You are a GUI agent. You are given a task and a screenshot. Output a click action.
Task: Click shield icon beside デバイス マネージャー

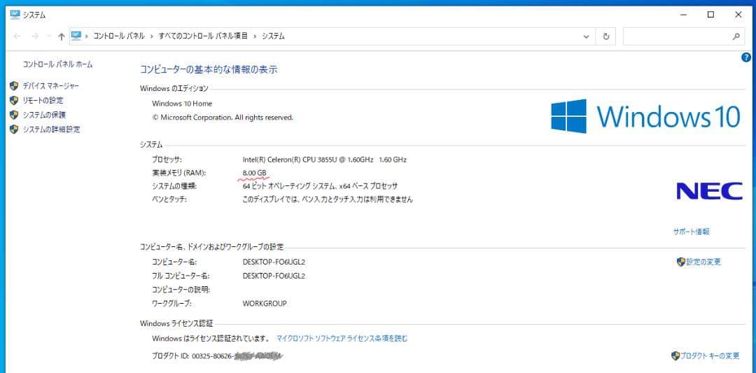click(x=14, y=86)
